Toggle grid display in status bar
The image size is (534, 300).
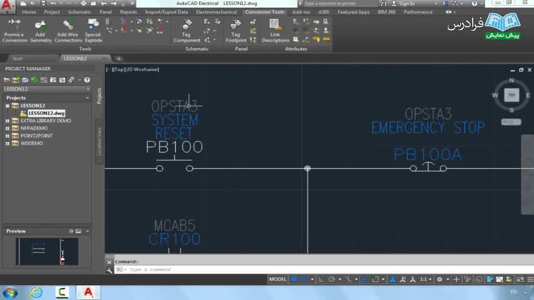click(x=293, y=279)
